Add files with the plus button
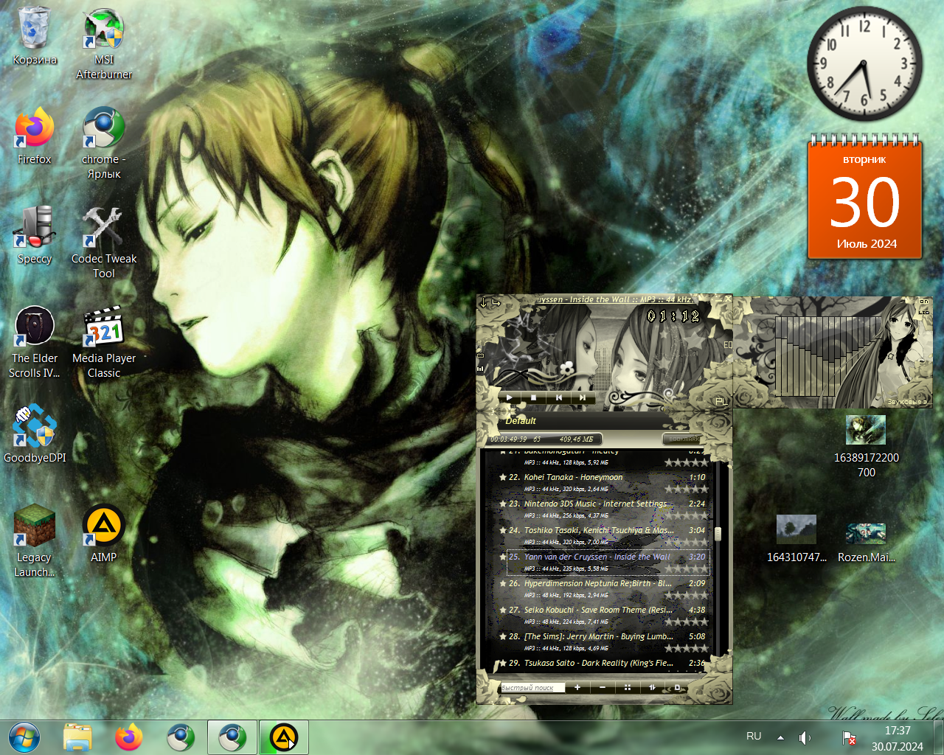944x755 pixels. click(577, 687)
